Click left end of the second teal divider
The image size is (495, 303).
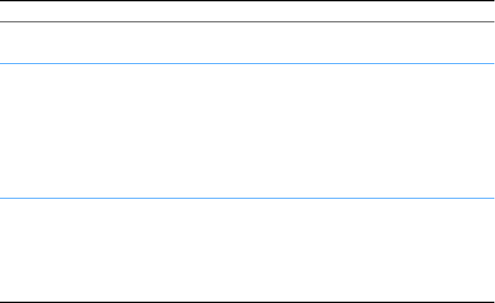(x=2, y=199)
